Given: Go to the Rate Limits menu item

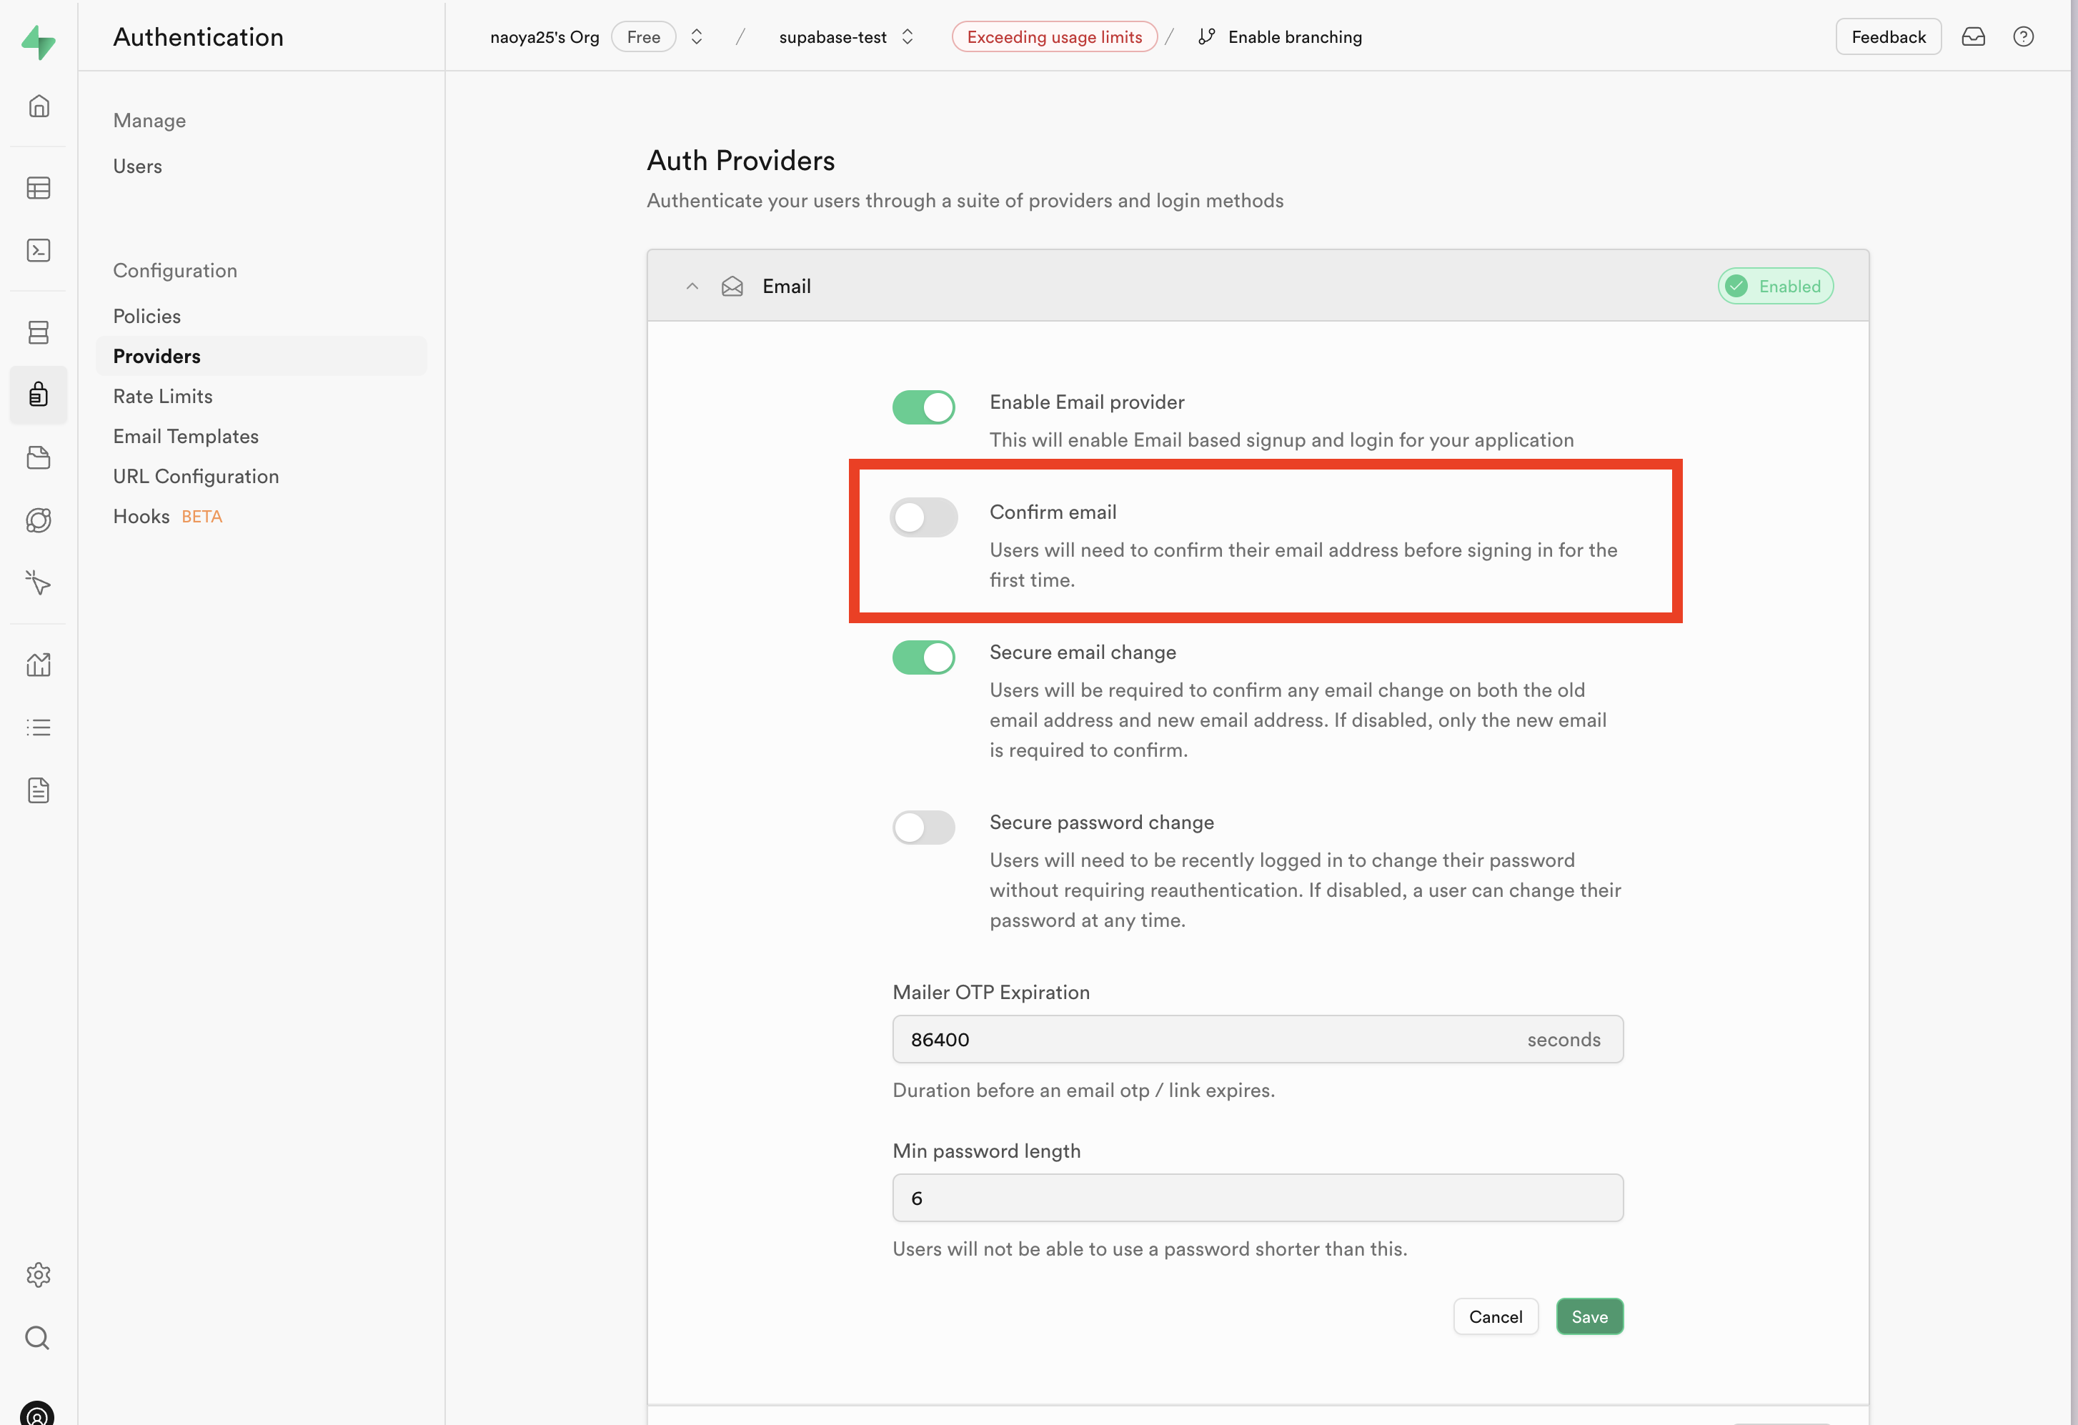Looking at the screenshot, I should coord(163,396).
